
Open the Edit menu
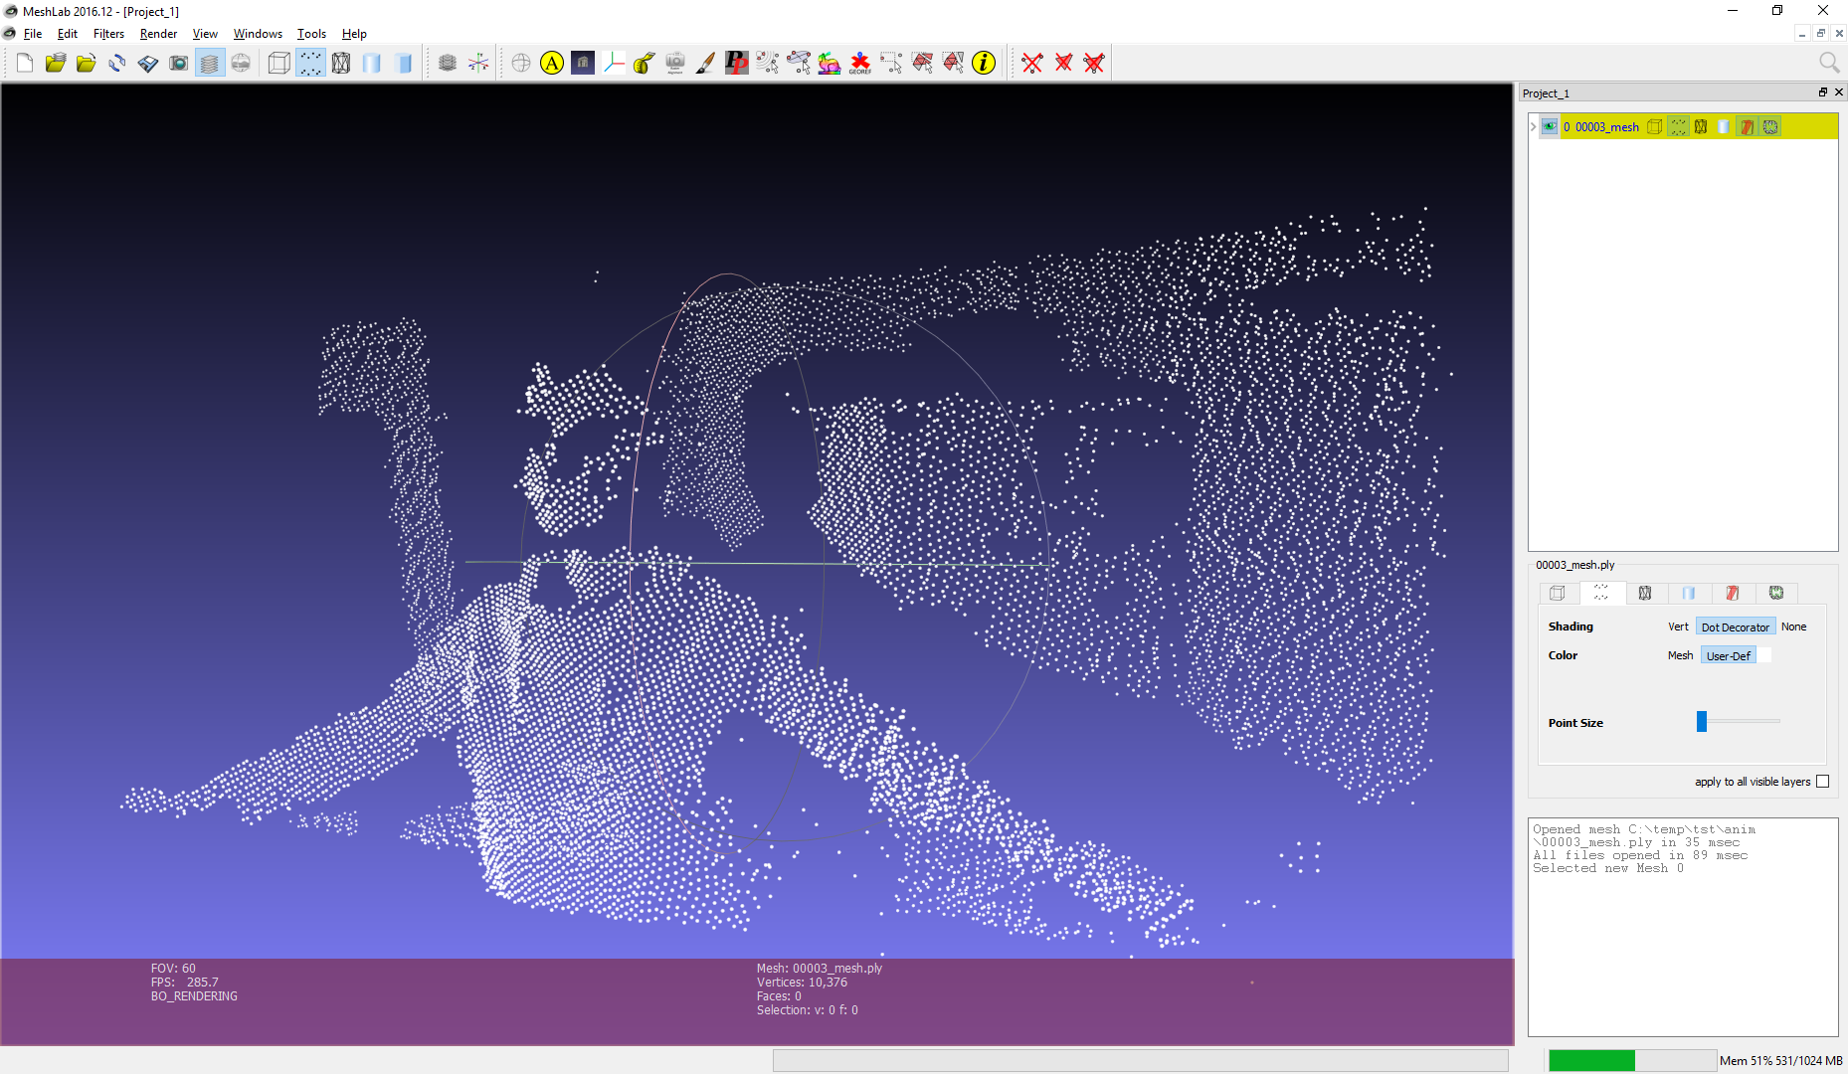point(68,34)
